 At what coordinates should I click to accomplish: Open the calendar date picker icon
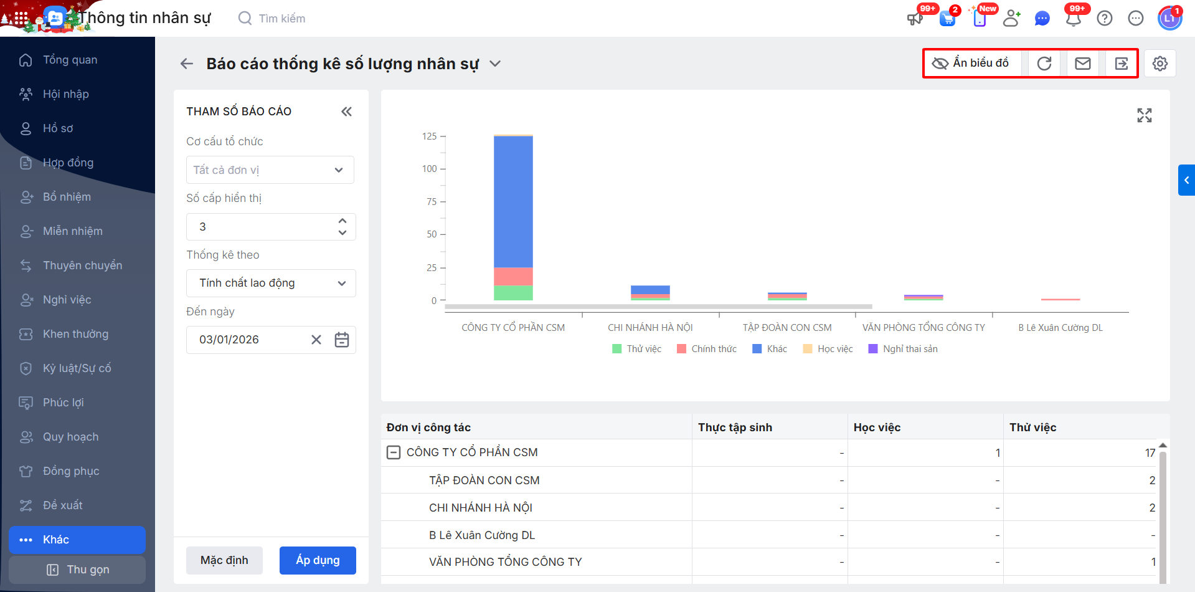(x=342, y=340)
